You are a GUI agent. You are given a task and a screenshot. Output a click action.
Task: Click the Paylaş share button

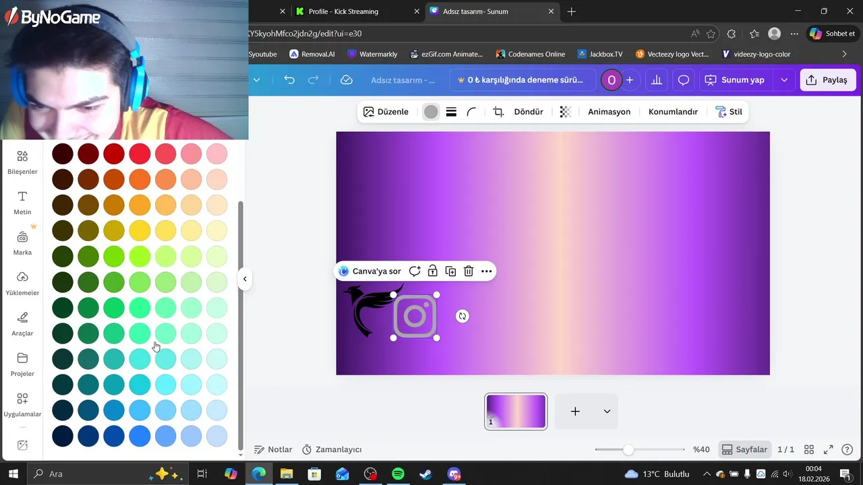coord(828,79)
